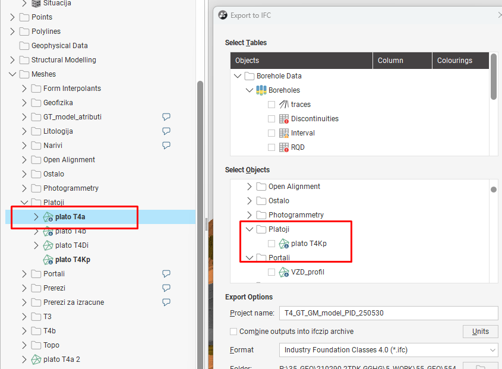Collapse Boreholes node in Select Tables
502x369 pixels.
click(x=250, y=90)
